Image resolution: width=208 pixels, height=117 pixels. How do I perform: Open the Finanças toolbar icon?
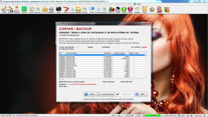click(x=112, y=10)
